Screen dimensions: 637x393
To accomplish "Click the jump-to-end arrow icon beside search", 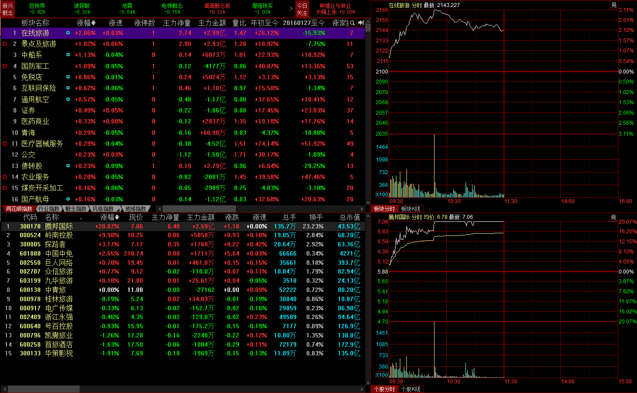I will pyautogui.click(x=360, y=23).
